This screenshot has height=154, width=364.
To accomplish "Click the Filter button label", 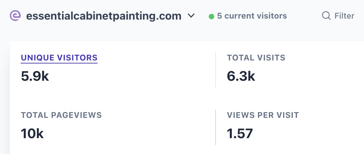I will [x=344, y=16].
